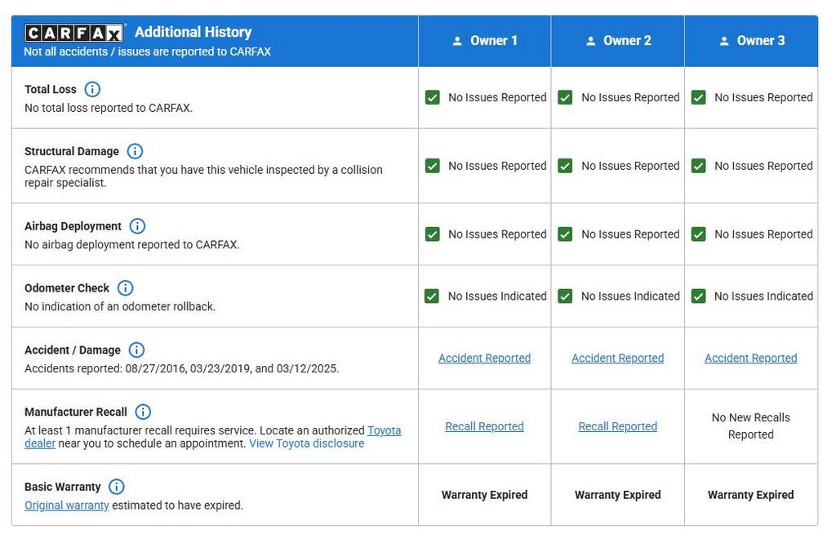Open the Original warranty link
Viewport: 836px width, 539px height.
pyautogui.click(x=66, y=506)
